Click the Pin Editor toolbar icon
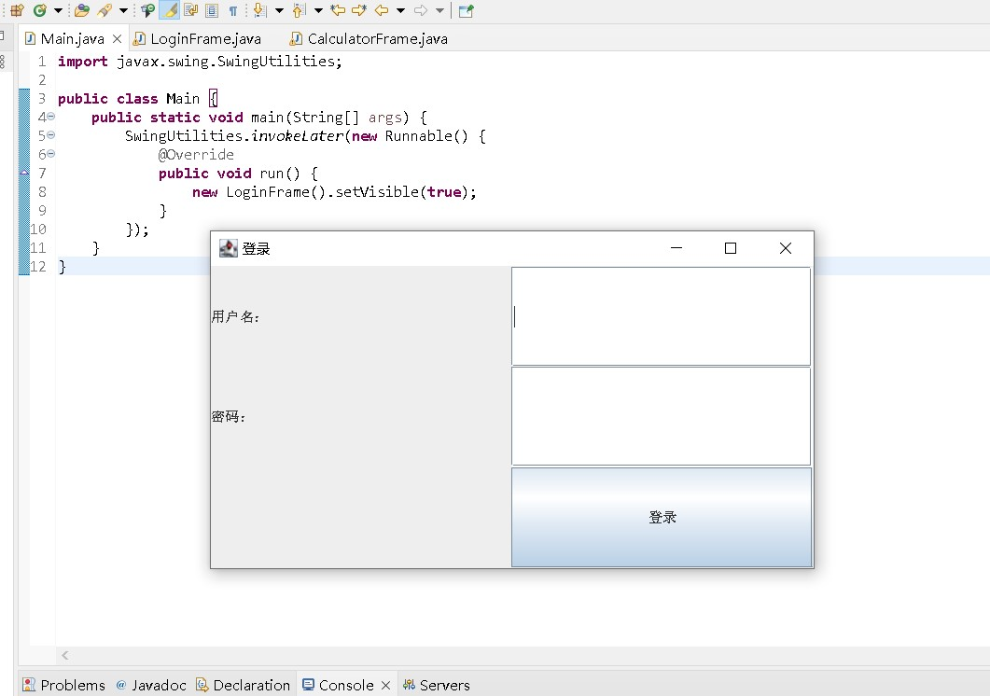 [x=466, y=11]
